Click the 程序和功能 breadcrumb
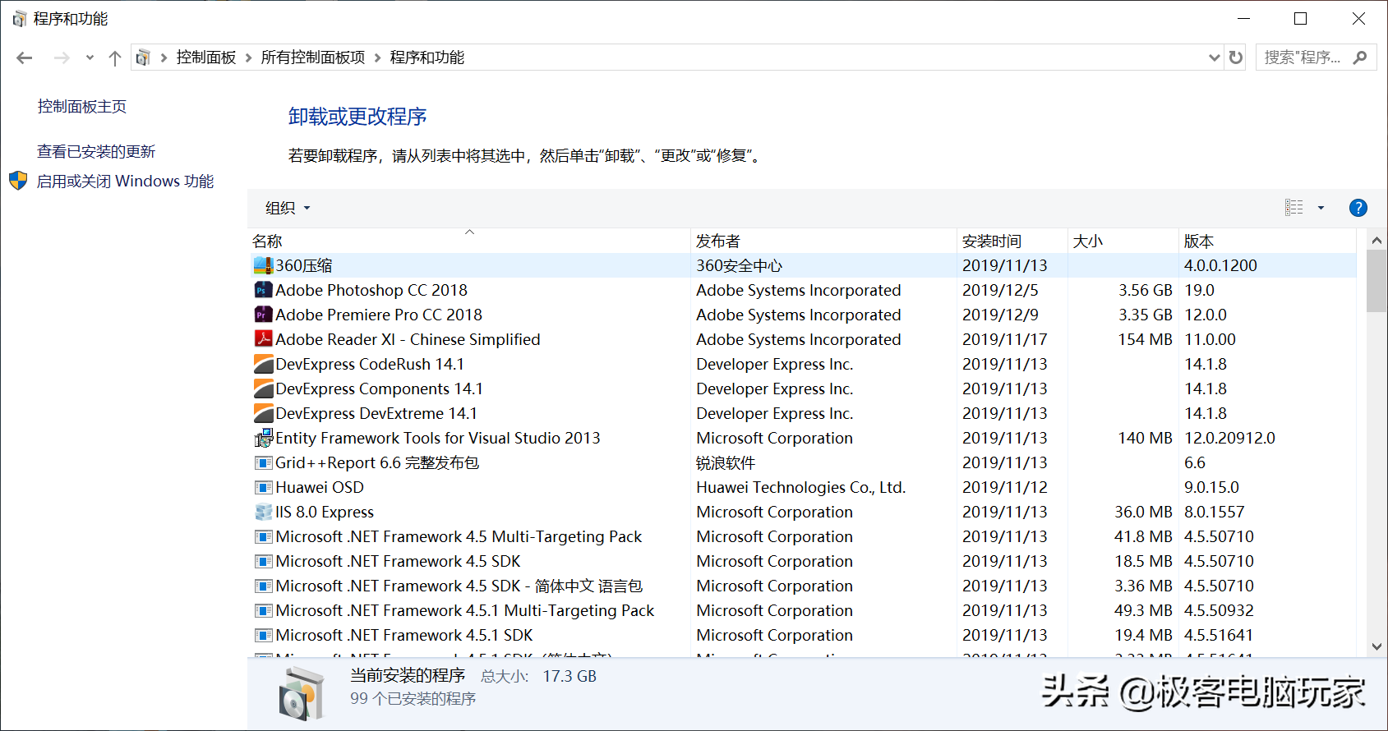The image size is (1388, 731). 427,57
